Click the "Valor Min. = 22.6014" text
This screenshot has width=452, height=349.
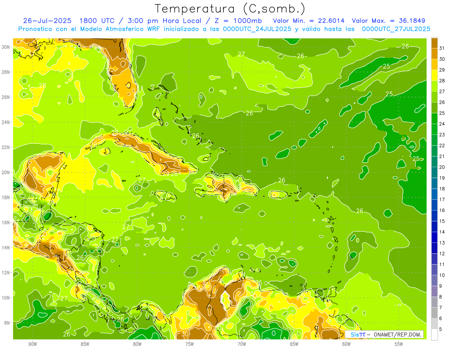click(x=308, y=21)
